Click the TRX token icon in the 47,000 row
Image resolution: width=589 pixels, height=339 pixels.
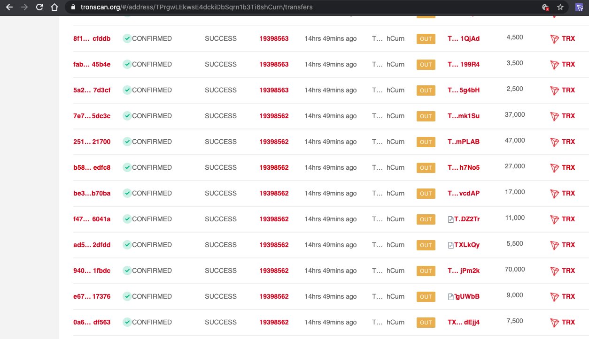pyautogui.click(x=555, y=142)
